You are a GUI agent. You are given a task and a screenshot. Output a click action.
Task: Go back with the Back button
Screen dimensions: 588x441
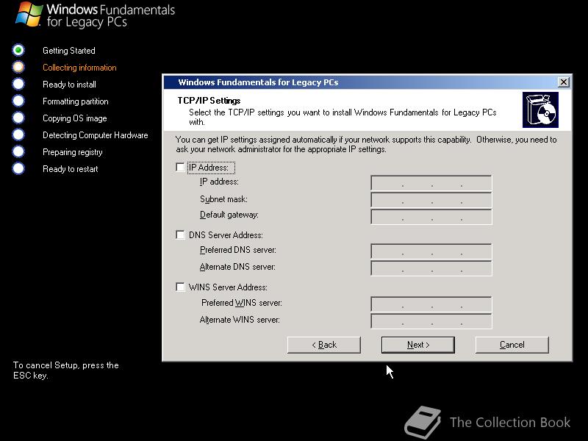click(324, 345)
